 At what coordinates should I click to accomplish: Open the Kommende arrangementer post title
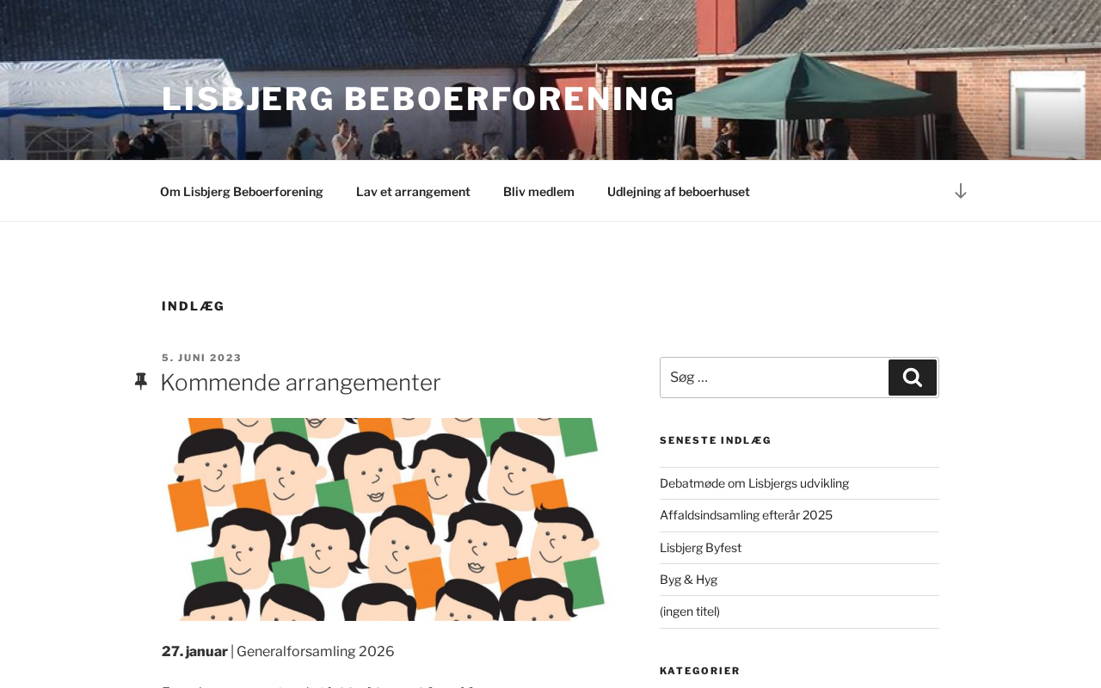click(300, 383)
